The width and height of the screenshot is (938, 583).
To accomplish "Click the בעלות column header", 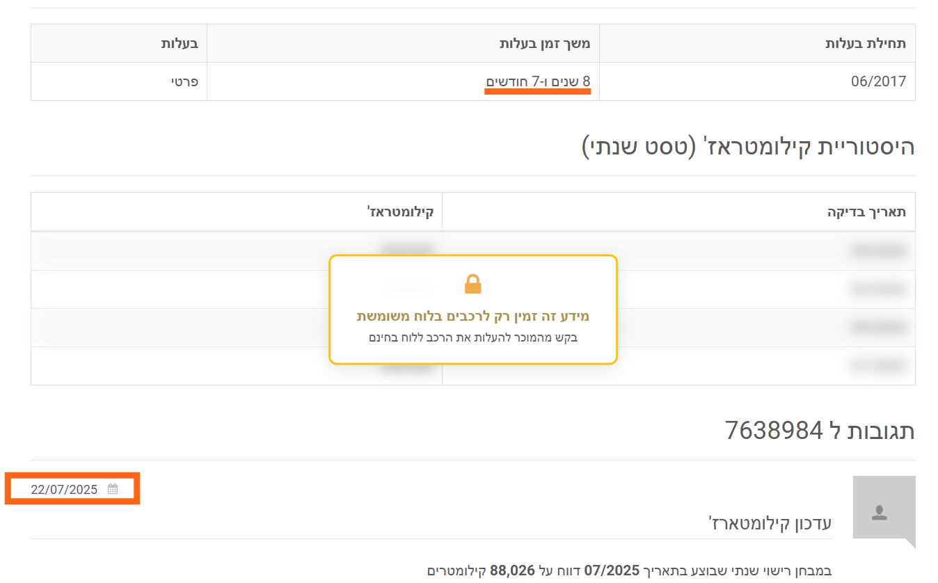I will 180,43.
